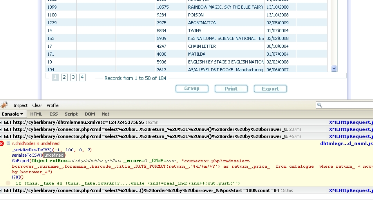Switch to the Script tab

(71, 114)
